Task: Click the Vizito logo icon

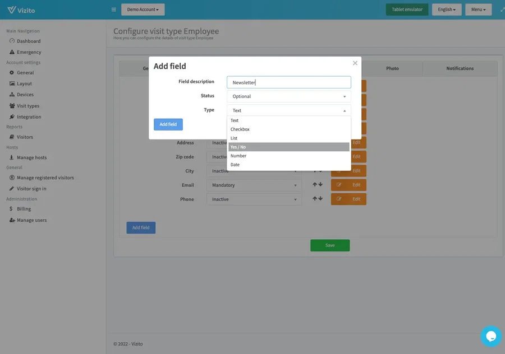Action: [x=11, y=10]
